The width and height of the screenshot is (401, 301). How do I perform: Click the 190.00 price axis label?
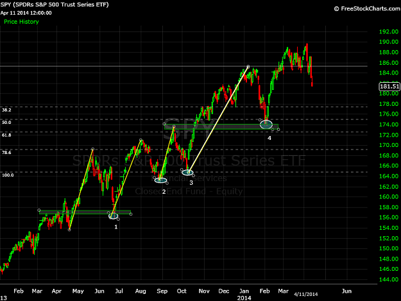click(388, 42)
